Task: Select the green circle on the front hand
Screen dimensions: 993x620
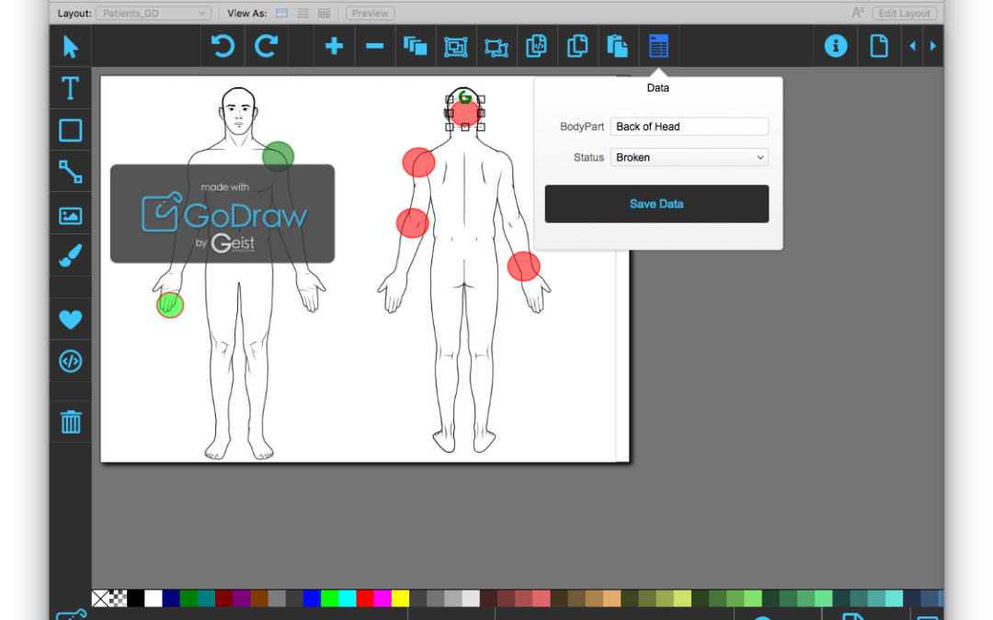Action: (x=170, y=305)
